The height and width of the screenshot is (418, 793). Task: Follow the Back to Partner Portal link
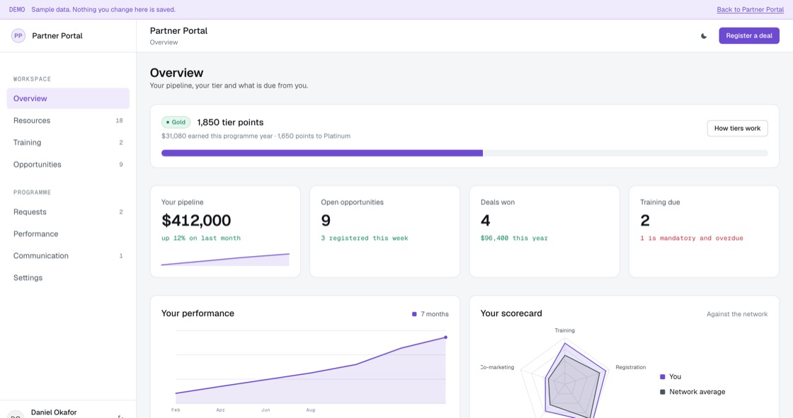pyautogui.click(x=750, y=10)
